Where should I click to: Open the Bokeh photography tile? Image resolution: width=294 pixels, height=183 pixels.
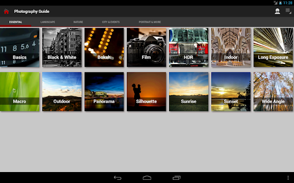(104, 48)
